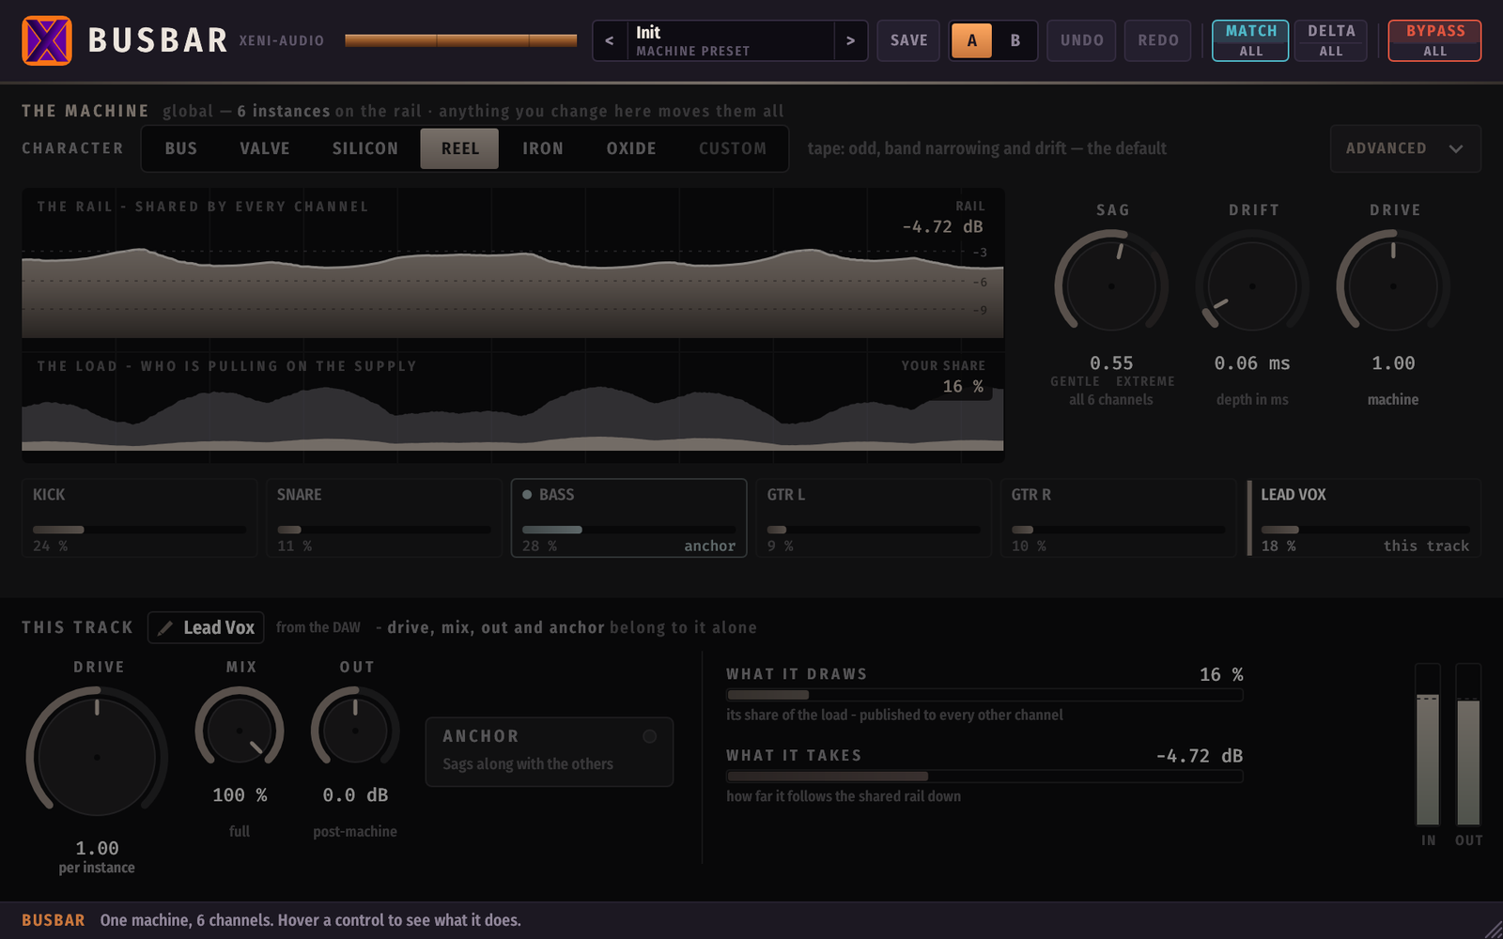Select the KICK channel card

click(x=139, y=518)
